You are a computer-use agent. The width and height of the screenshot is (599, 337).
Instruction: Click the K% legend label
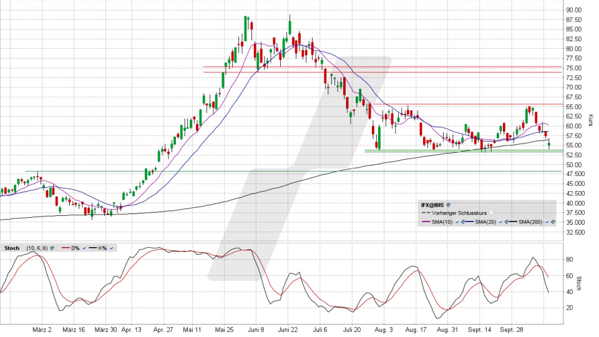pos(102,248)
